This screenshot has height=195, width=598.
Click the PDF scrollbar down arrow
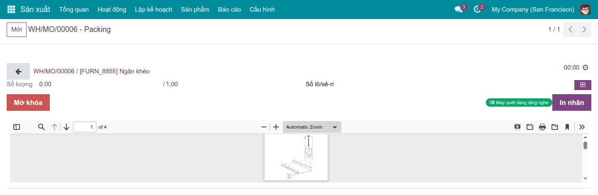point(585,178)
